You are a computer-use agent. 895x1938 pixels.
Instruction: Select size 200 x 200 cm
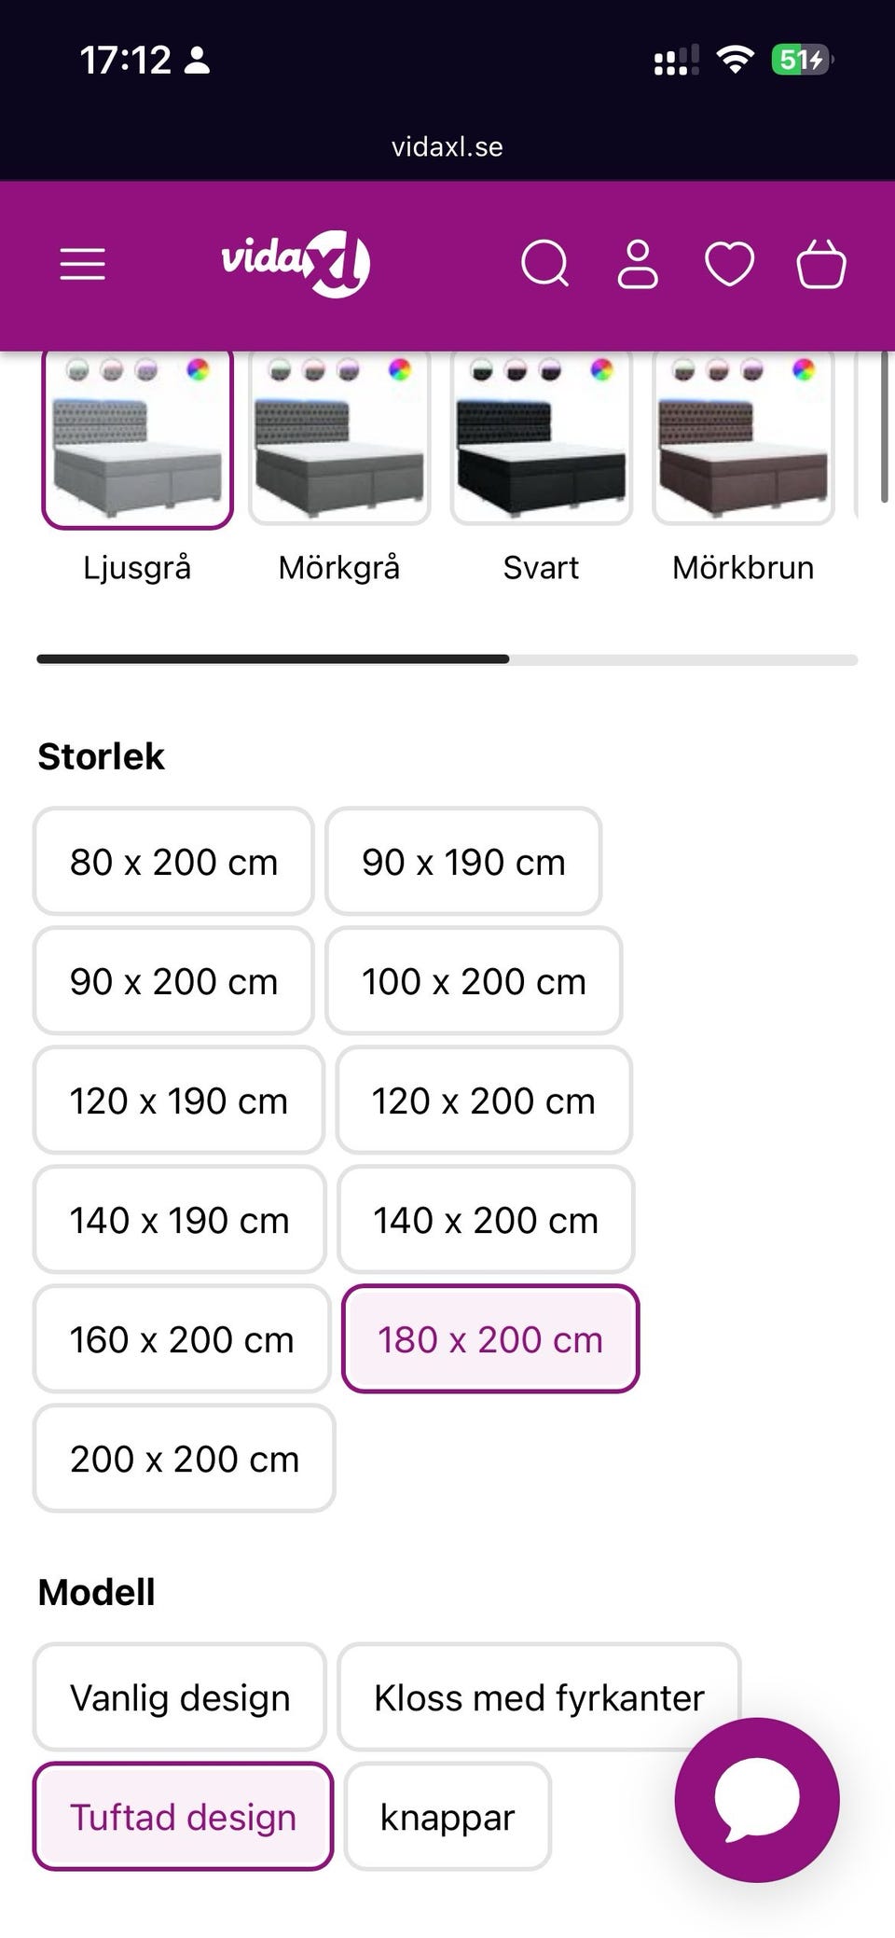click(x=185, y=1458)
